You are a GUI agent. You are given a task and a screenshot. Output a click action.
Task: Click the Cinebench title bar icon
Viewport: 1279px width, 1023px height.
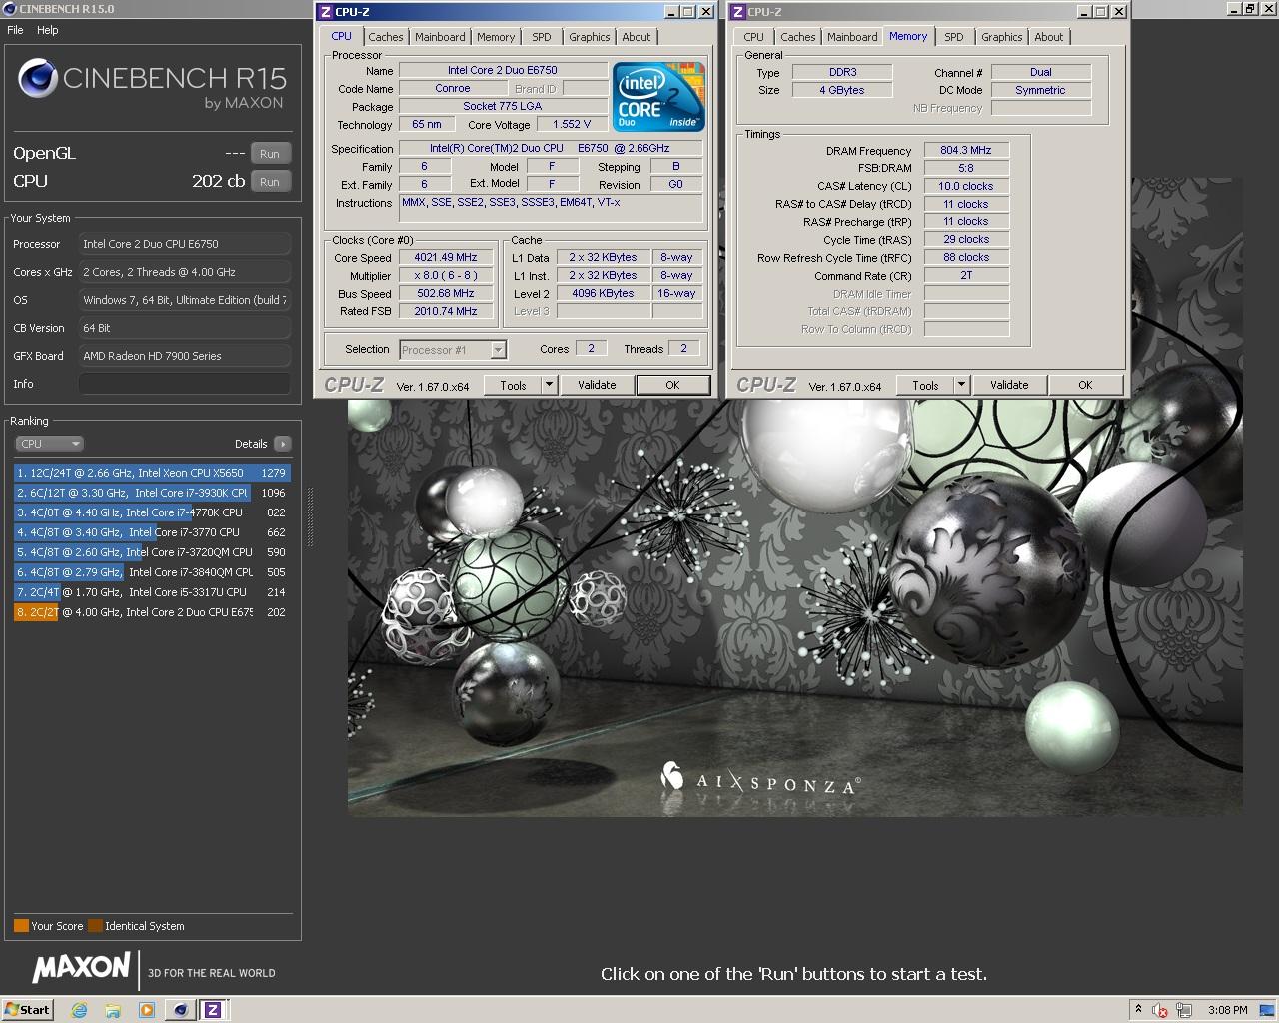tap(10, 8)
